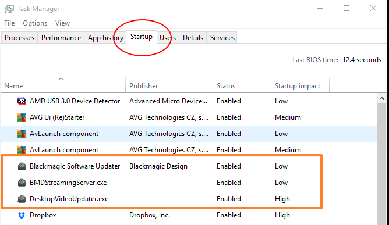Sort by the Publisher column header
This screenshot has width=389, height=225.
pyautogui.click(x=169, y=85)
